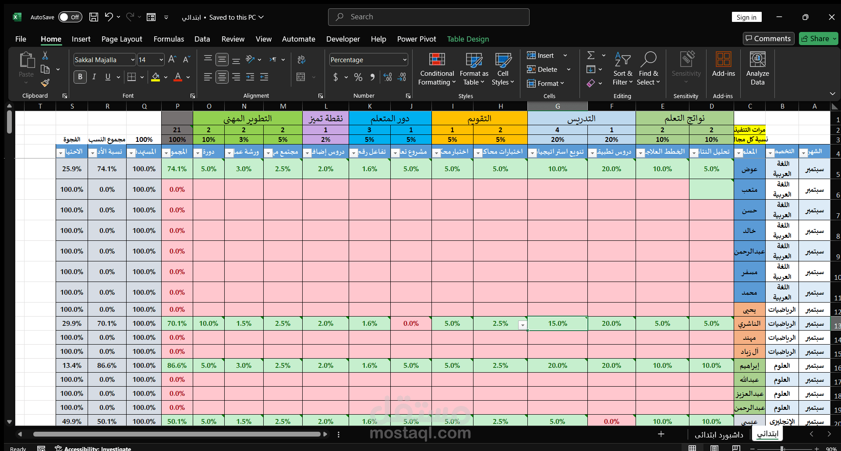The width and height of the screenshot is (841, 451).
Task: Apply Comma Style number format
Action: (x=372, y=77)
